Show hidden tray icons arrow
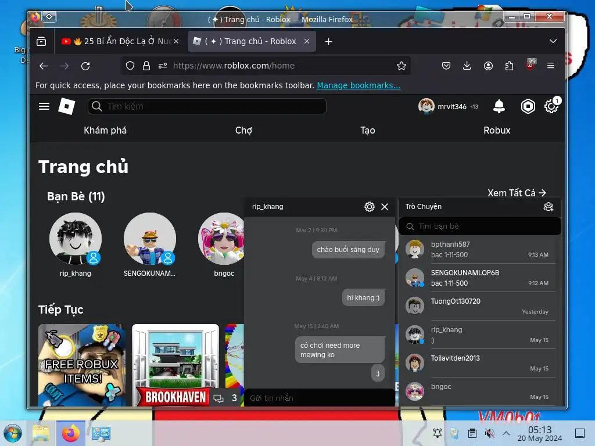The width and height of the screenshot is (595, 446). click(x=506, y=433)
